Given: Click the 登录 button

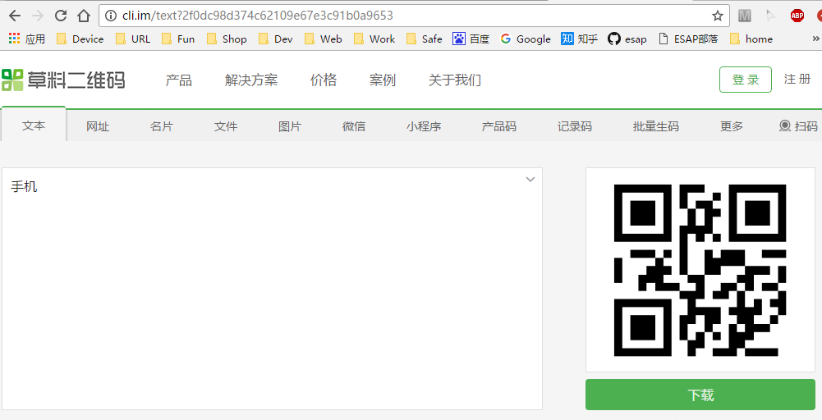Looking at the screenshot, I should tap(746, 80).
